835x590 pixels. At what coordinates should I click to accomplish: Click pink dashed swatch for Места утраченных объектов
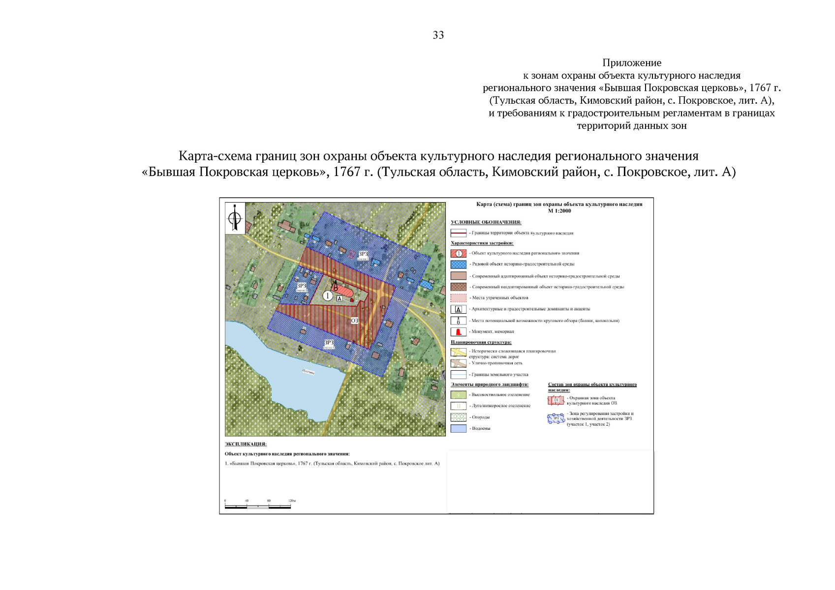click(x=459, y=298)
